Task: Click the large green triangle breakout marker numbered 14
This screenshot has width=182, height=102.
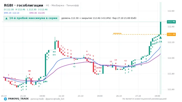Action: pos(160,37)
